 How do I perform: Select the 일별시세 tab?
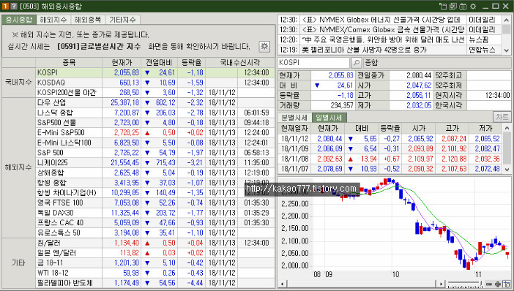tap(329, 117)
